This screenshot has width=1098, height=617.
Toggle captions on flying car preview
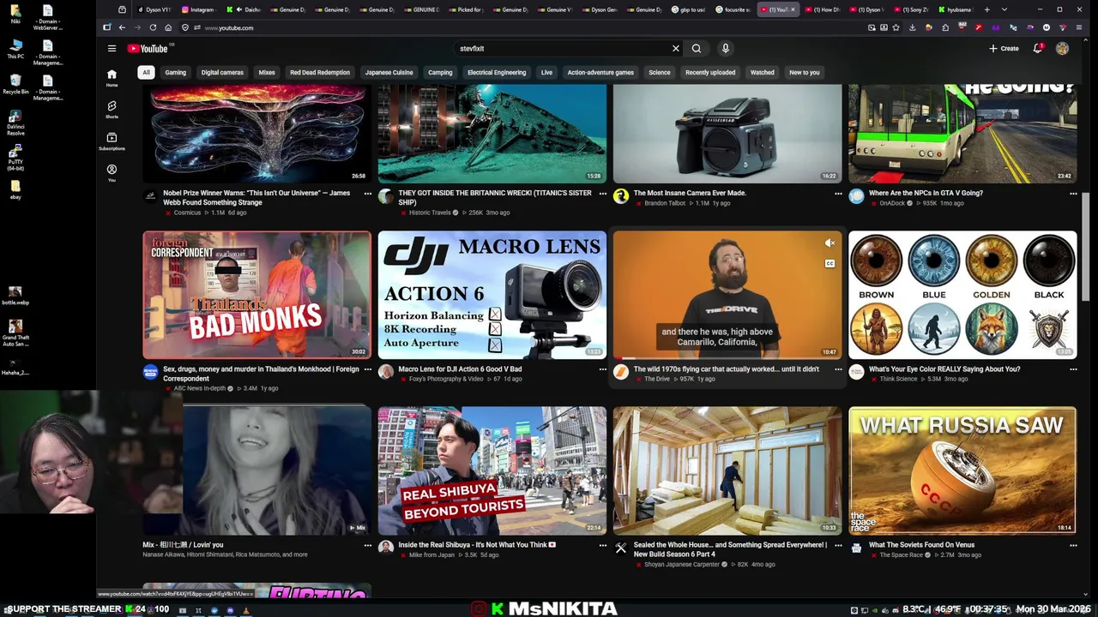pyautogui.click(x=830, y=263)
